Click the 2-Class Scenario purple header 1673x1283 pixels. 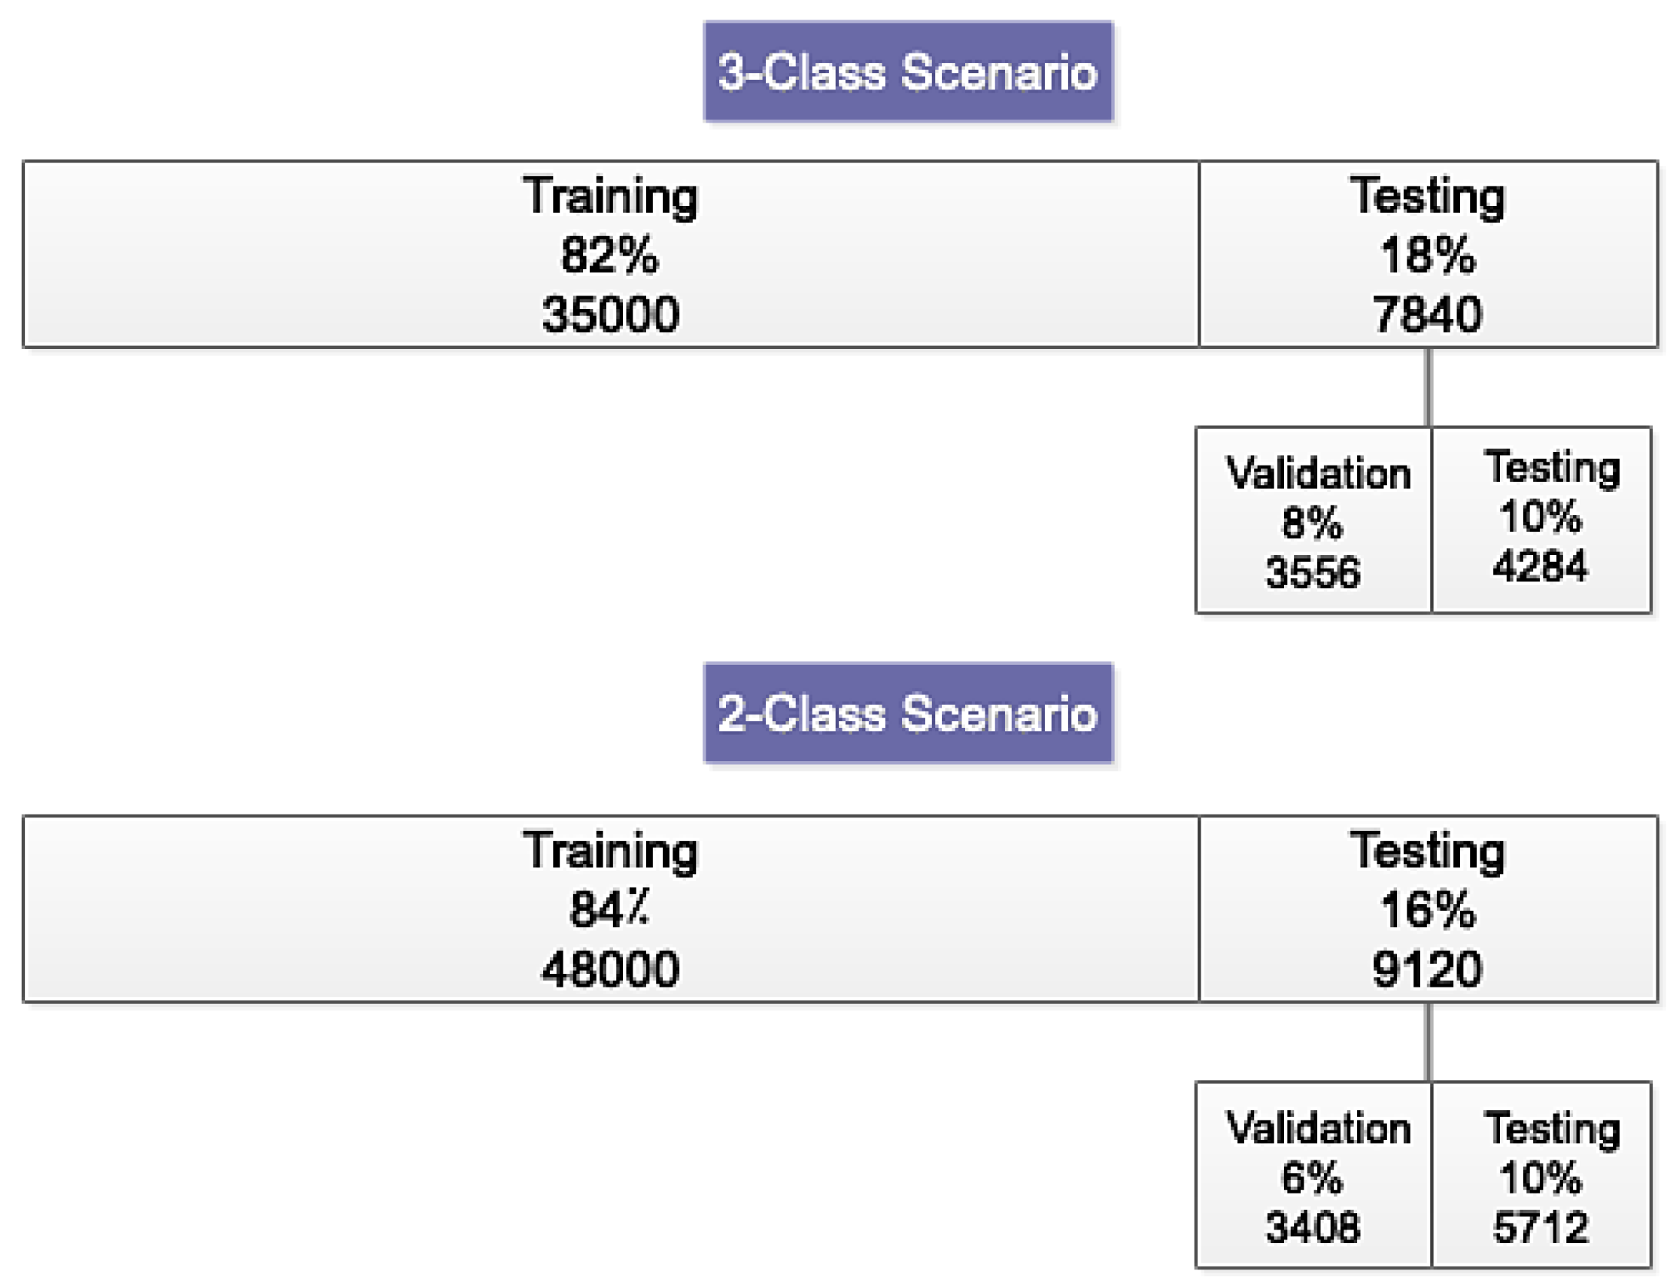(907, 712)
